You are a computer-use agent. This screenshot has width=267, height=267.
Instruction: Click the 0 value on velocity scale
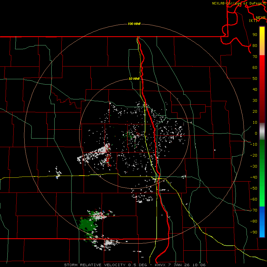pos(256,133)
